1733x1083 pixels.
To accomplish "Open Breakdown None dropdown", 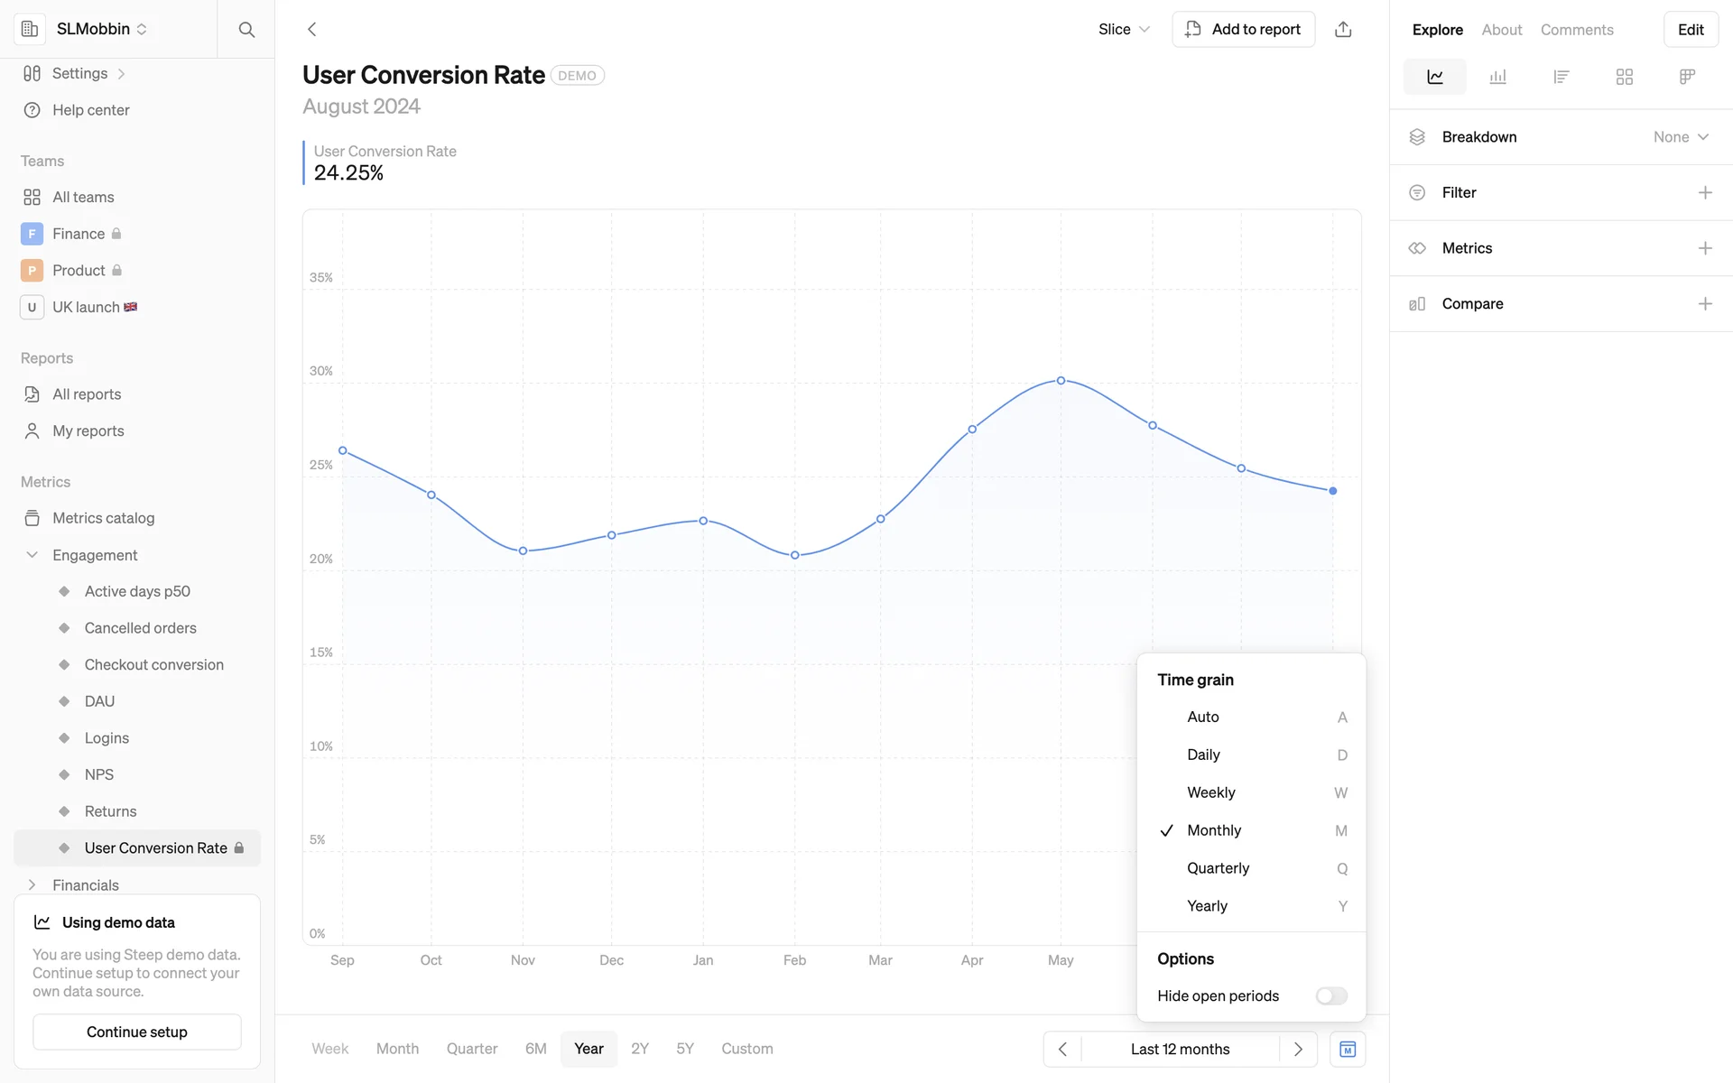I will (1681, 137).
